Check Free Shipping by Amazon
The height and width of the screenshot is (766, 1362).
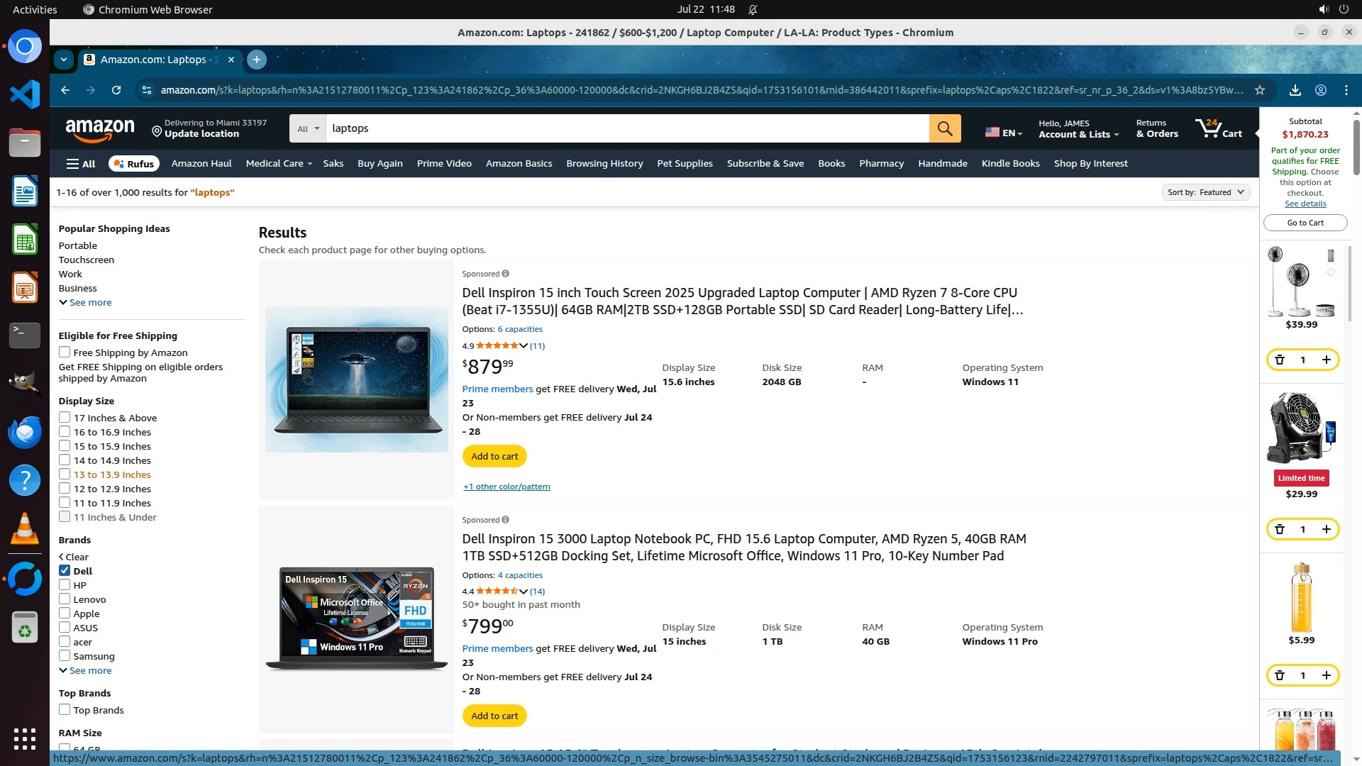65,353
